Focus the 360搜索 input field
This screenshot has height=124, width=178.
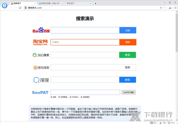point(85,55)
